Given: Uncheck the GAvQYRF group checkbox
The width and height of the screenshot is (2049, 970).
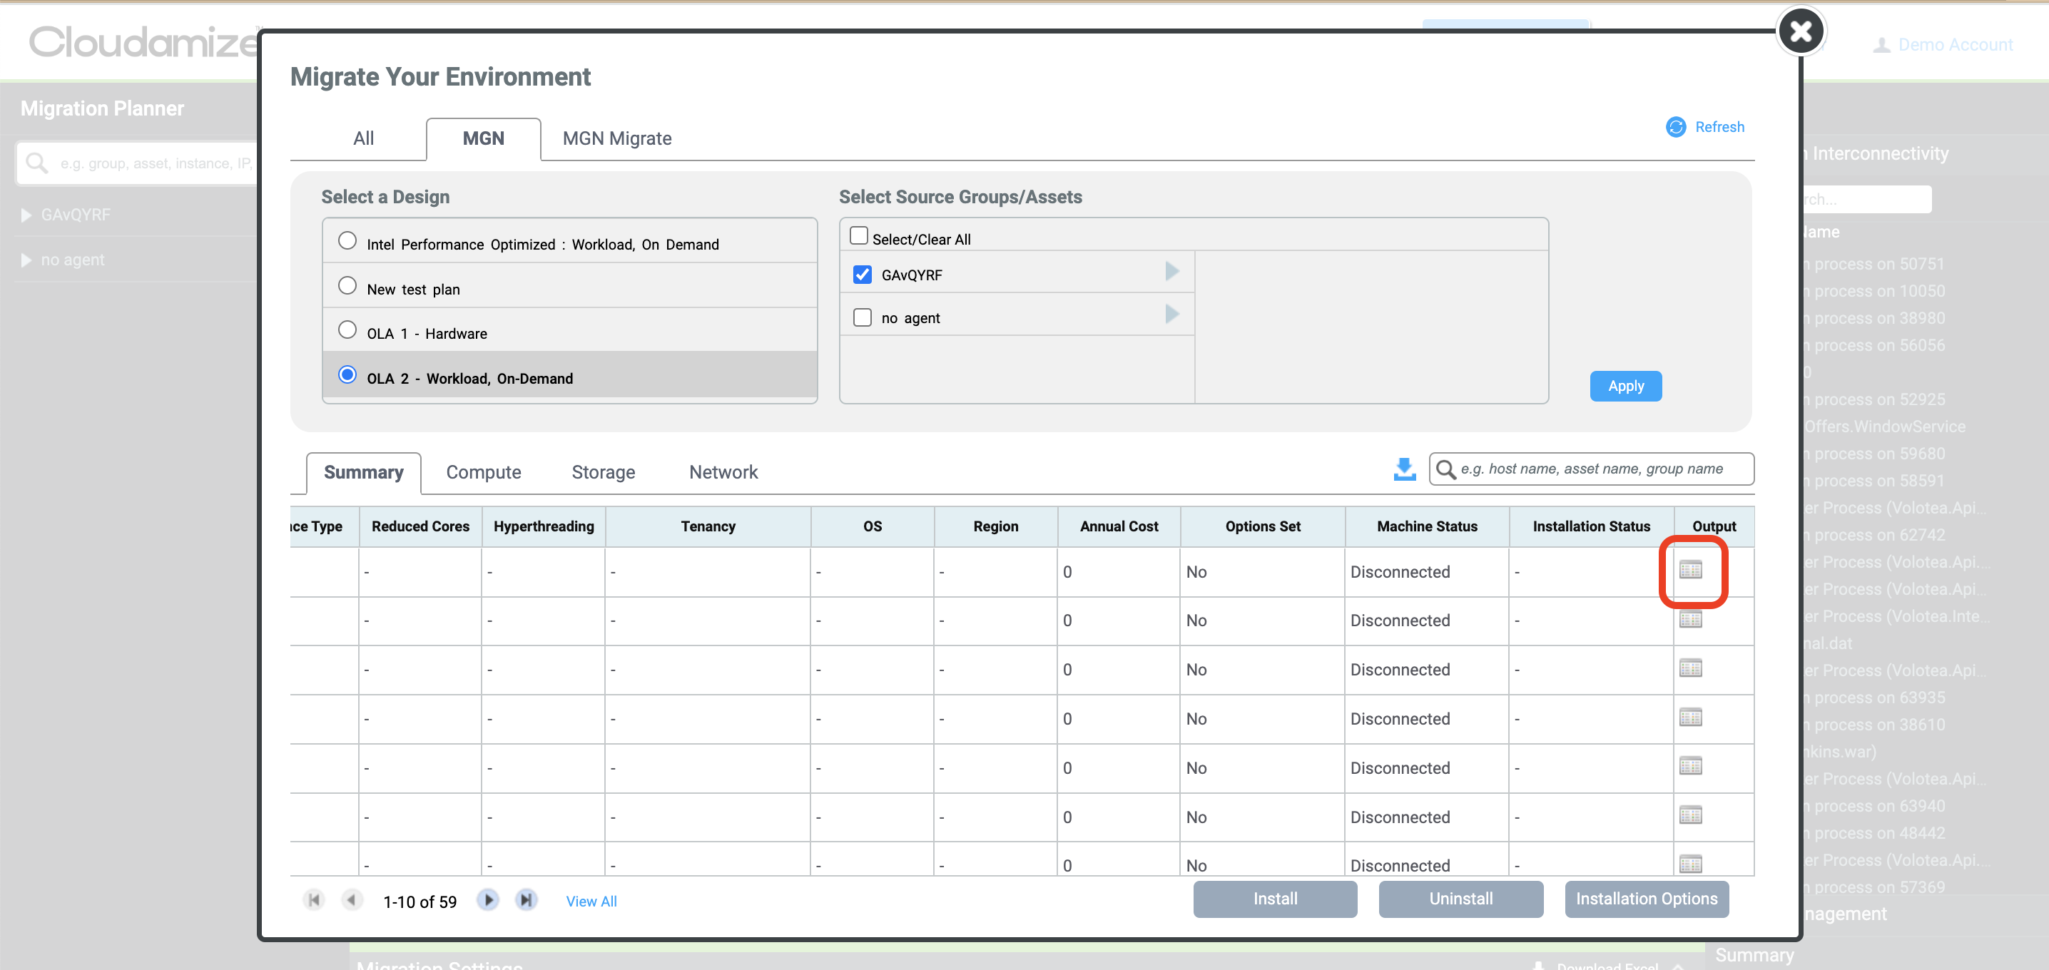Looking at the screenshot, I should click(x=863, y=275).
